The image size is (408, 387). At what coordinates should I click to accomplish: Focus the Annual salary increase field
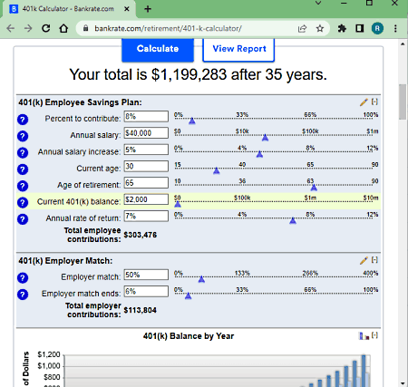coord(146,150)
